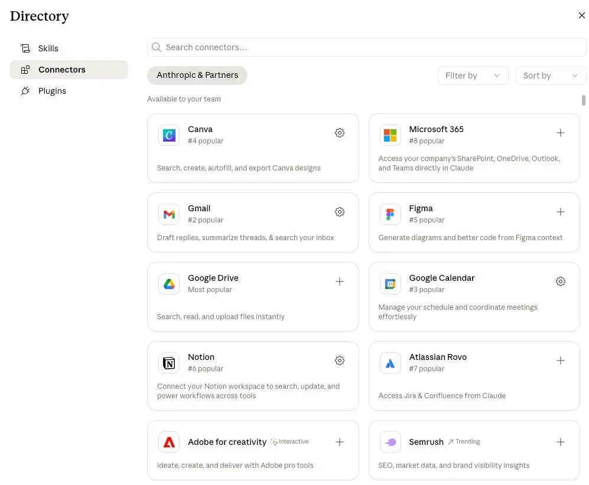Open the Microsoft 365 card title
Image resolution: width=589 pixels, height=485 pixels.
(436, 129)
